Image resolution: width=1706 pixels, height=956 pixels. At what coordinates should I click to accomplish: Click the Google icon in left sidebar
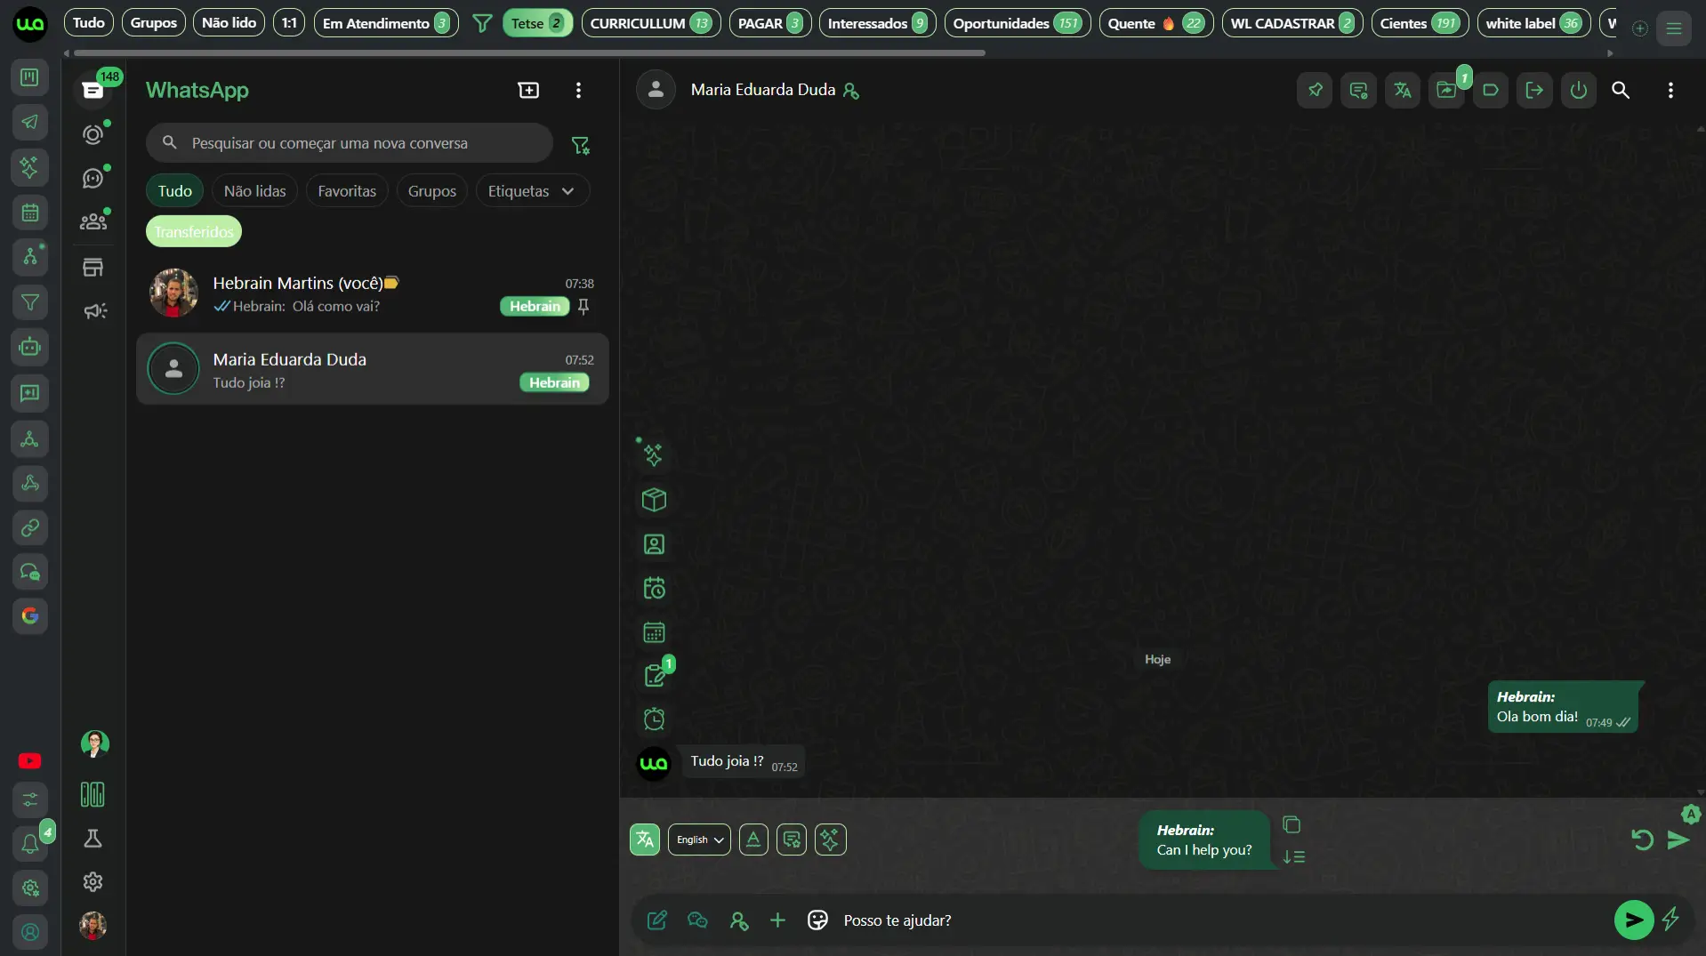click(30, 615)
